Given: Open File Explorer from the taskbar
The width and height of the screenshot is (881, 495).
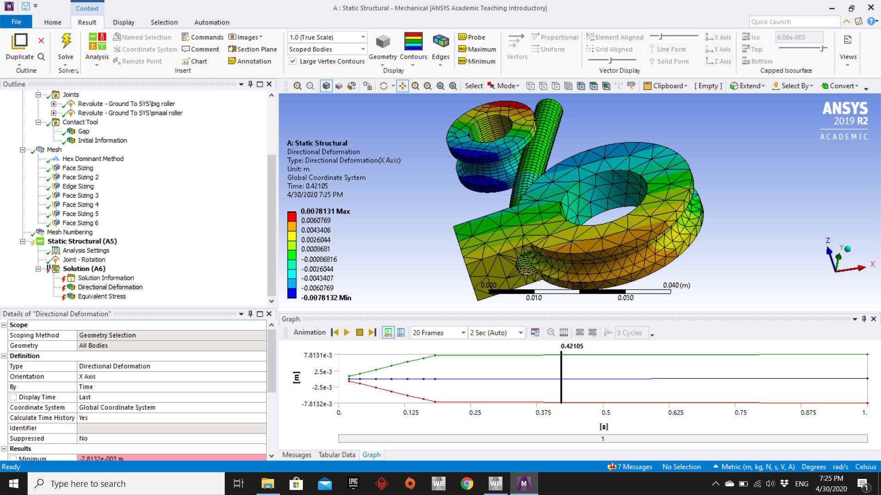Looking at the screenshot, I should (268, 484).
